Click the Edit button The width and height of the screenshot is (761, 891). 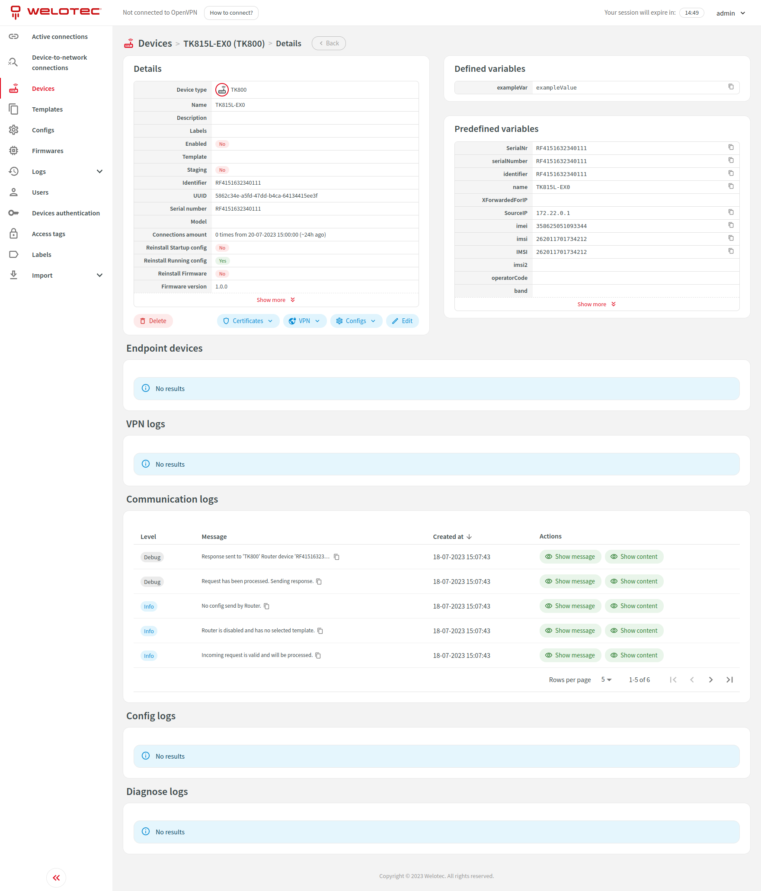(x=402, y=321)
